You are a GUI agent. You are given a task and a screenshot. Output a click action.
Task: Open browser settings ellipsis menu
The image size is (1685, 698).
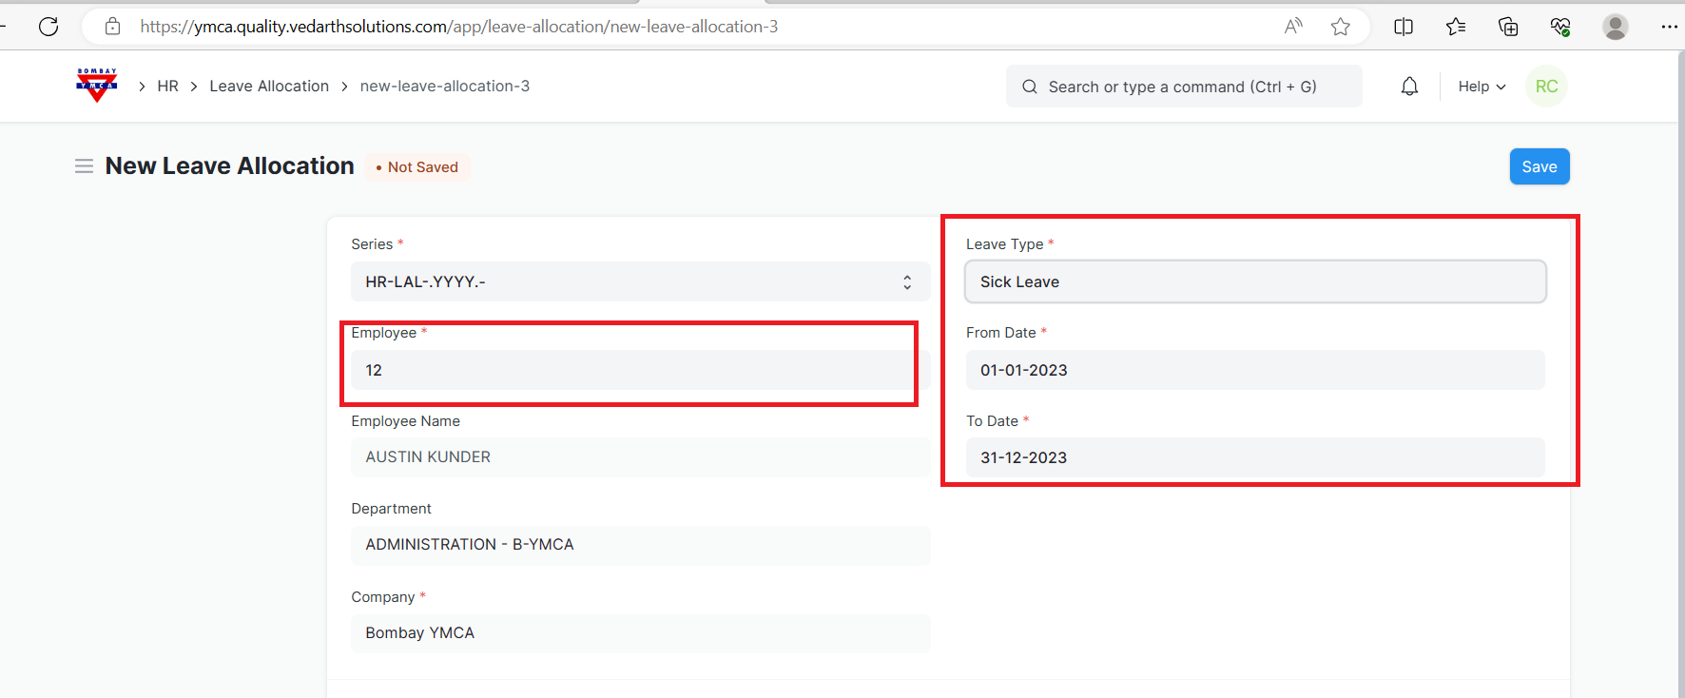pos(1669,27)
